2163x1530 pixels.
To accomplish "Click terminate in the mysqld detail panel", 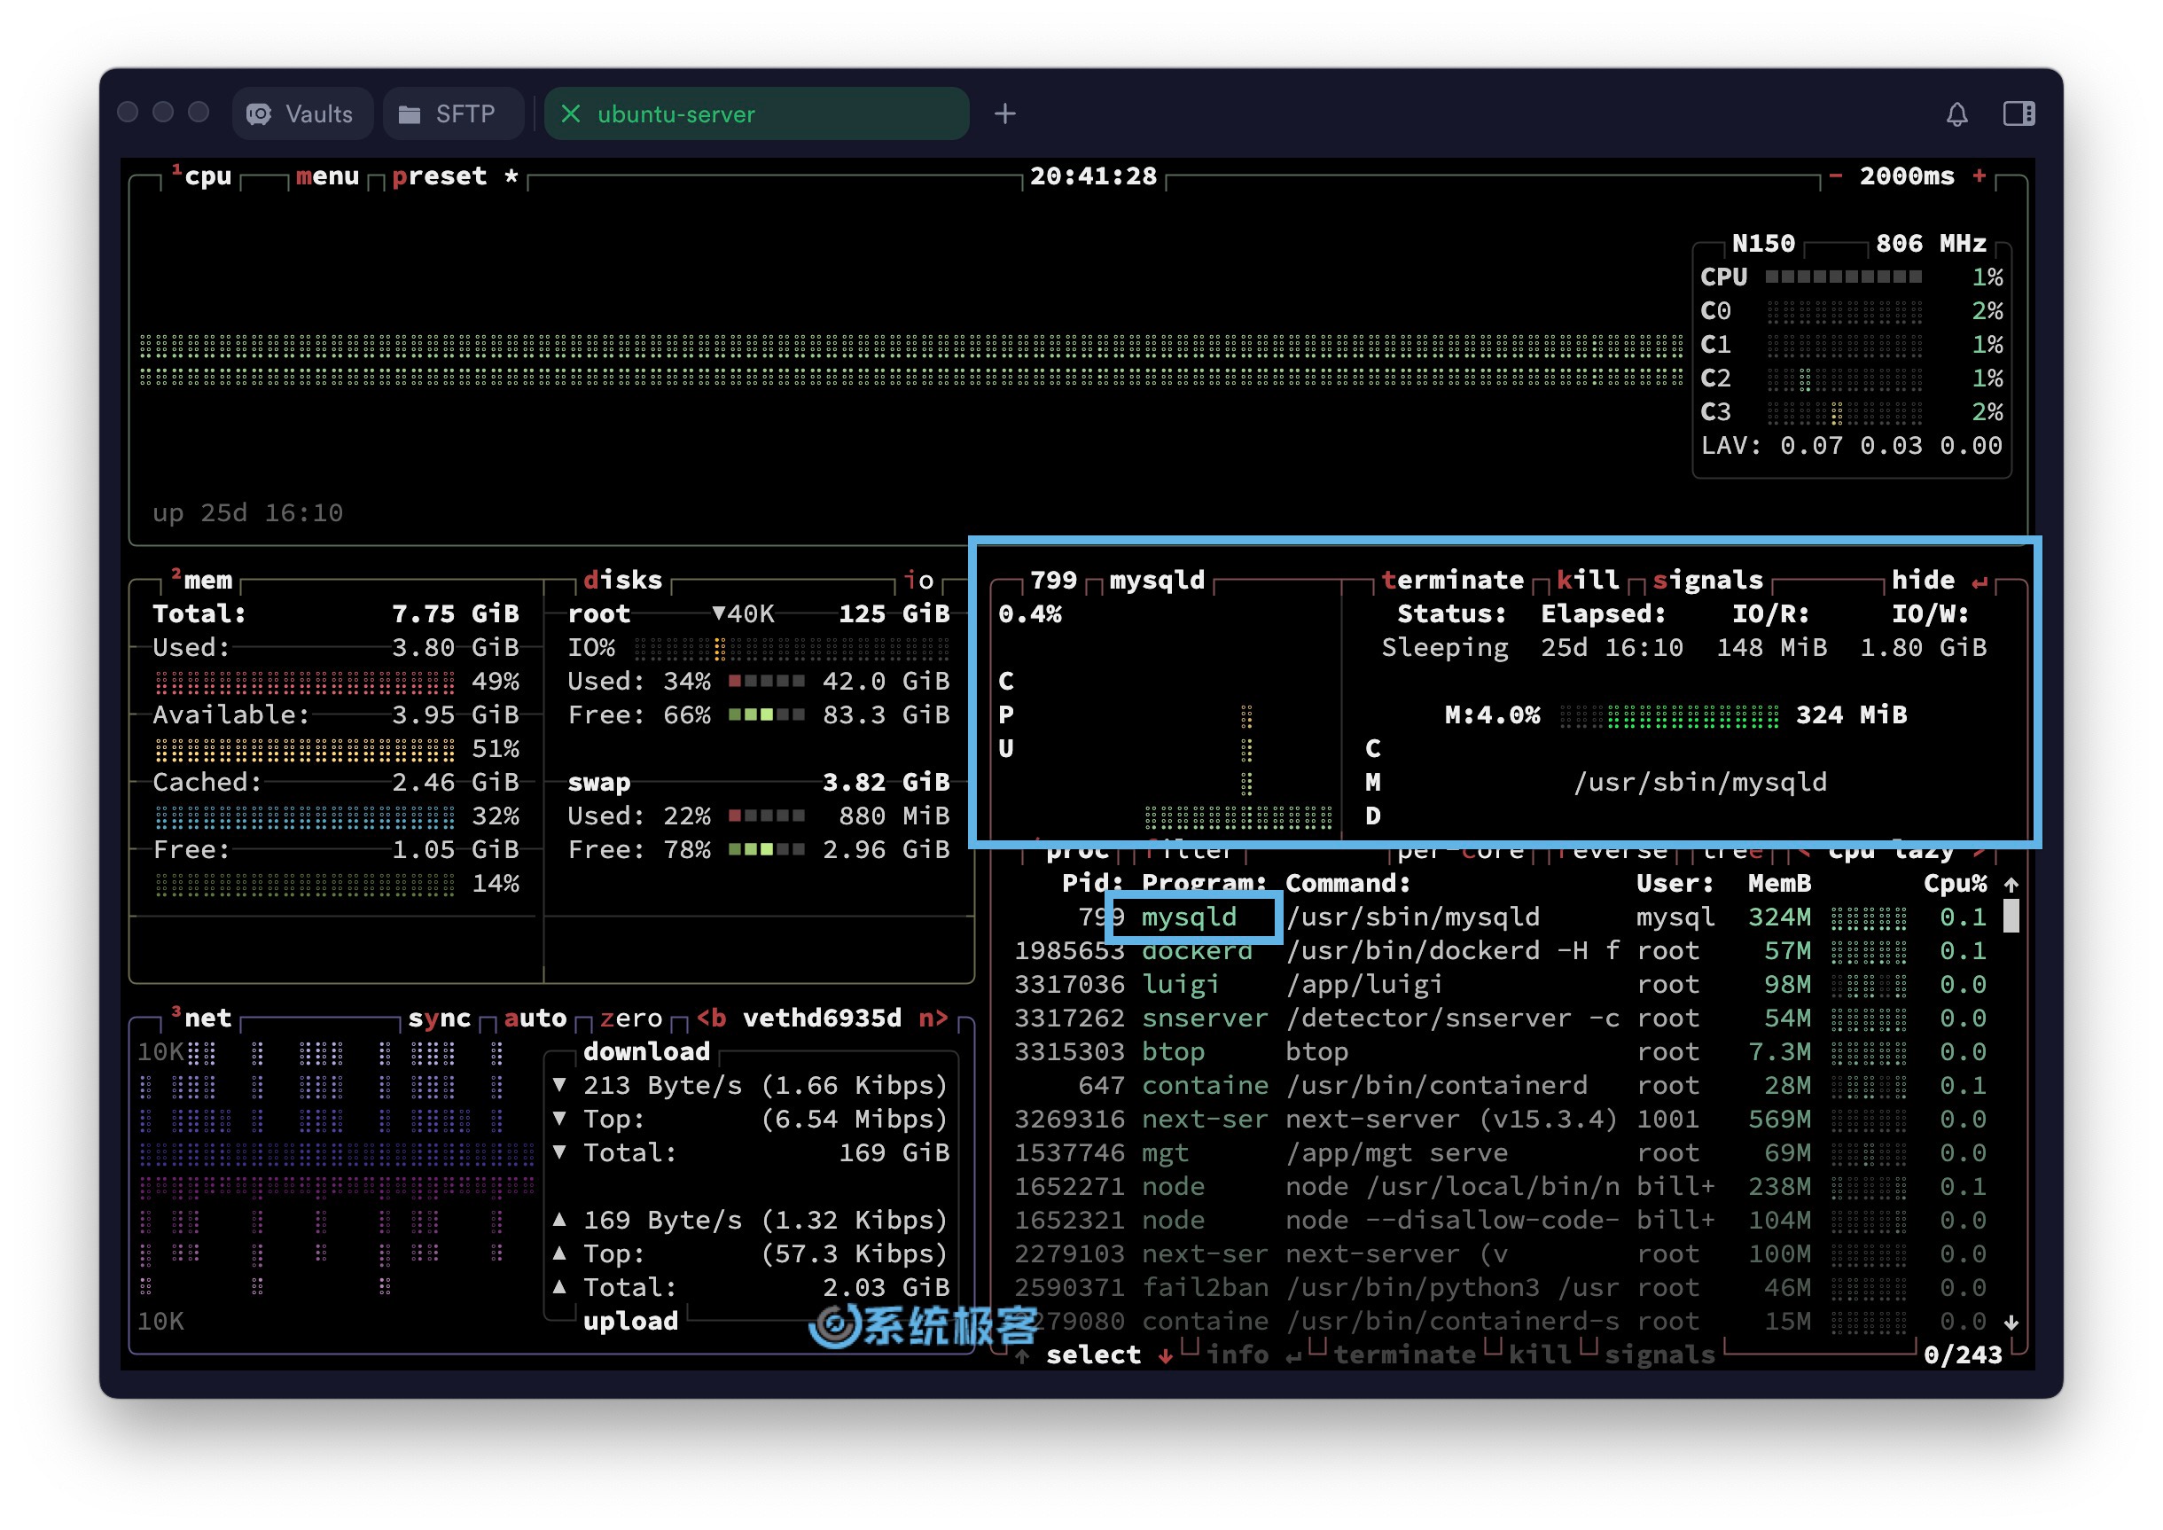I will click(x=1453, y=580).
